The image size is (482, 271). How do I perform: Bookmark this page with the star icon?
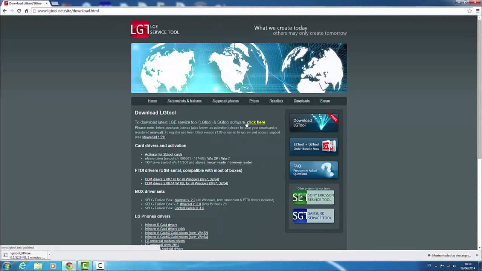(470, 11)
